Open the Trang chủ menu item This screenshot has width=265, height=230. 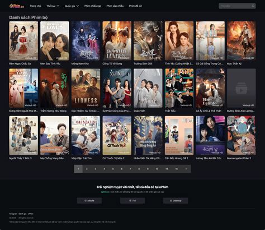click(35, 6)
